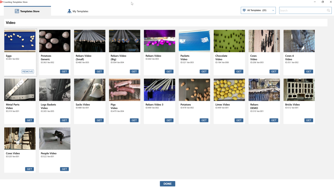Image resolution: width=334 pixels, height=187 pixels.
Task: Select the Limes Video thumbnail
Action: pyautogui.click(x=229, y=90)
